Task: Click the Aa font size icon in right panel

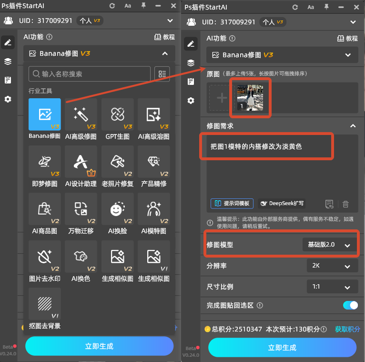Action: tap(311, 7)
